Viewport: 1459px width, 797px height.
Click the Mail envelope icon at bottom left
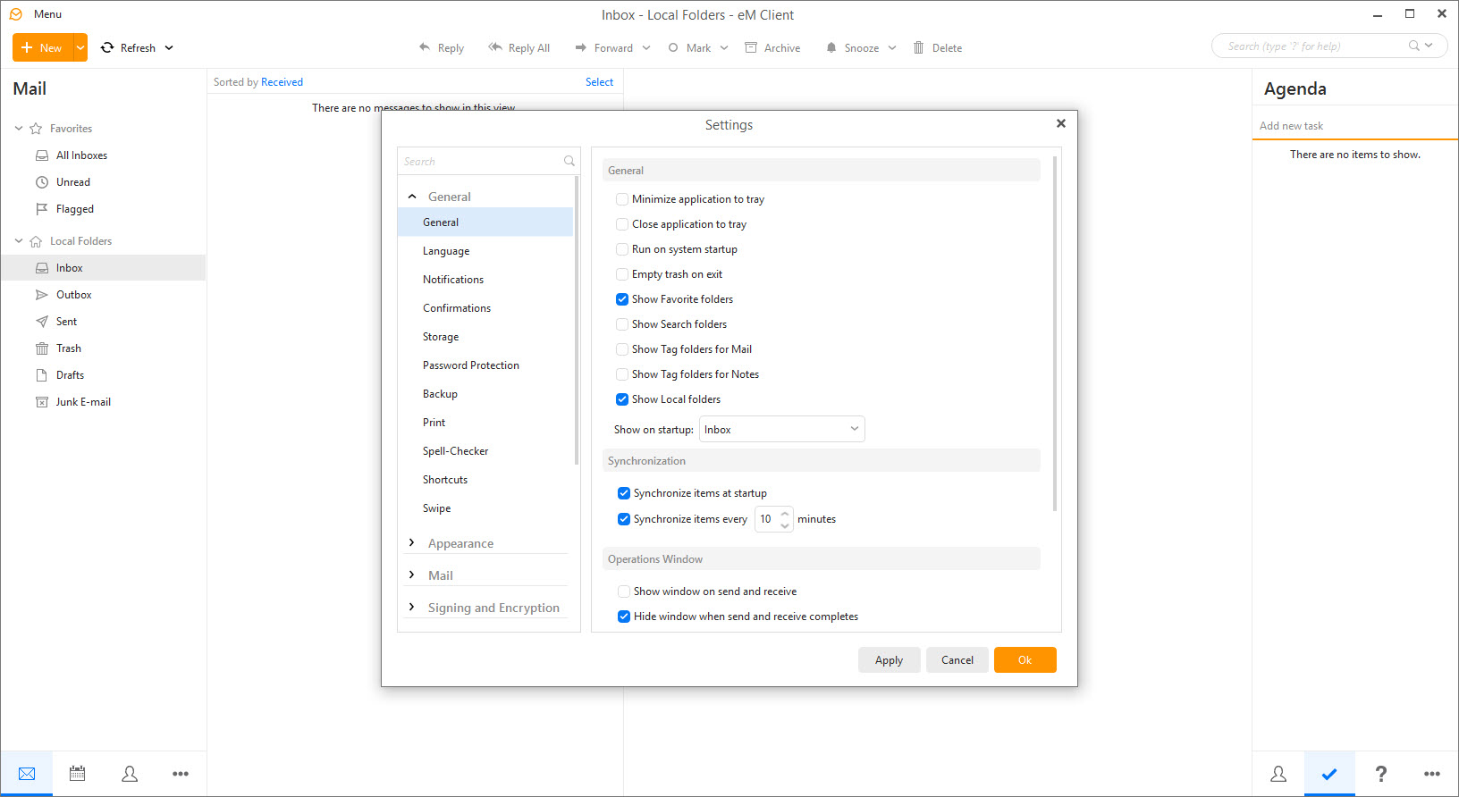coord(27,774)
